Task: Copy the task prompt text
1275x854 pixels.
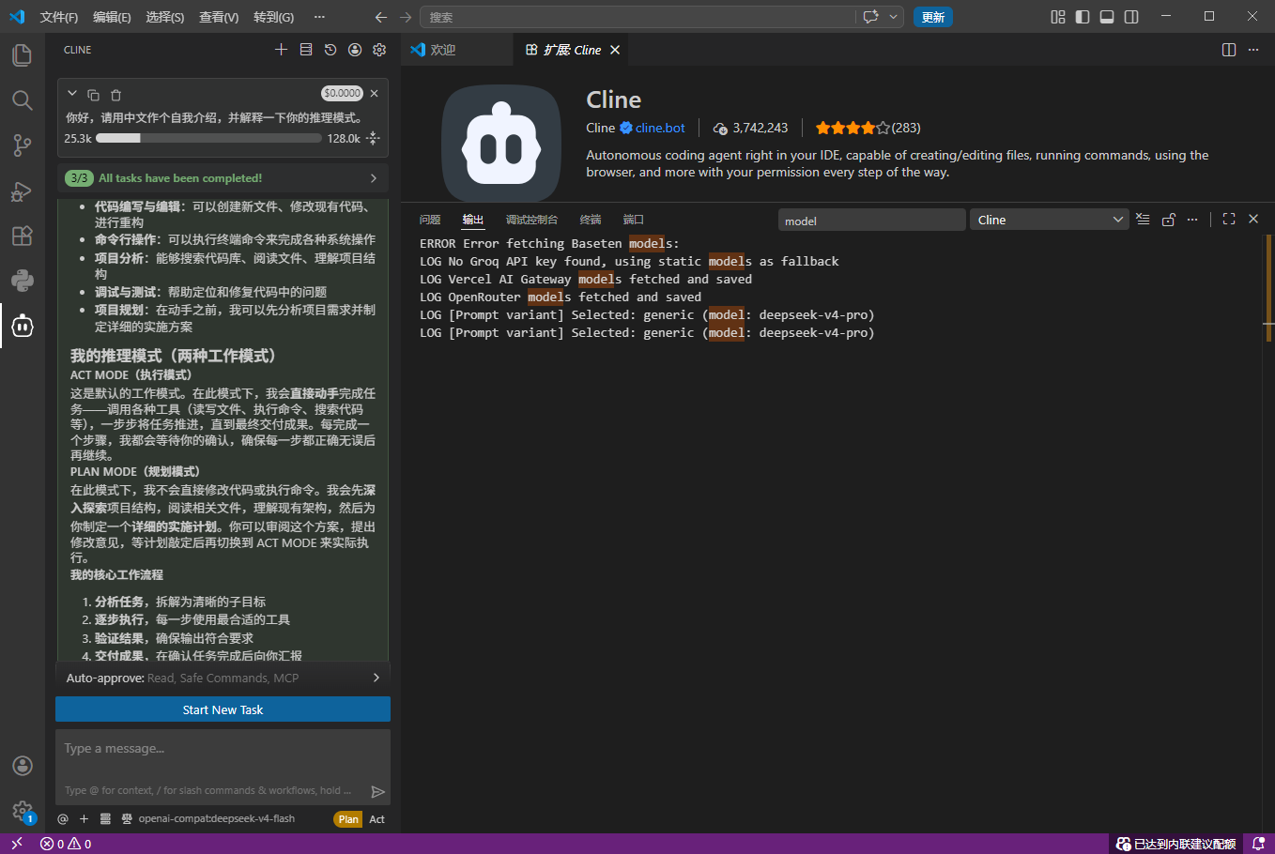Action: (93, 95)
